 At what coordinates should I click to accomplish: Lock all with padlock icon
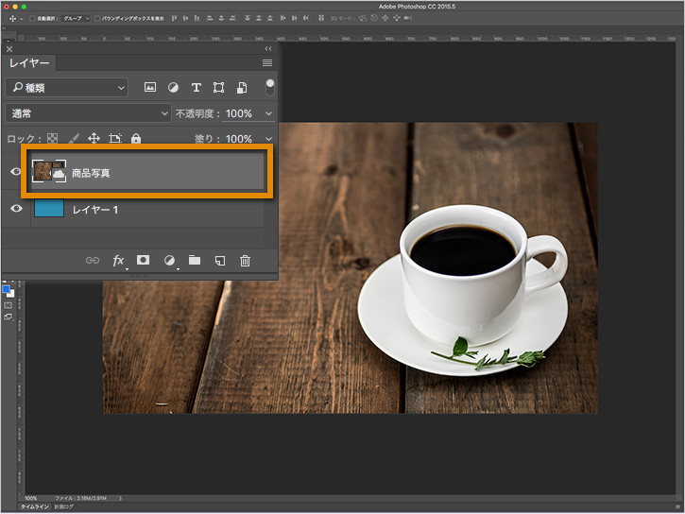[x=136, y=139]
